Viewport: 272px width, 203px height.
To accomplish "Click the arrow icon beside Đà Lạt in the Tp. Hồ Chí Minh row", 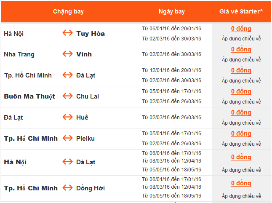I will [67, 75].
